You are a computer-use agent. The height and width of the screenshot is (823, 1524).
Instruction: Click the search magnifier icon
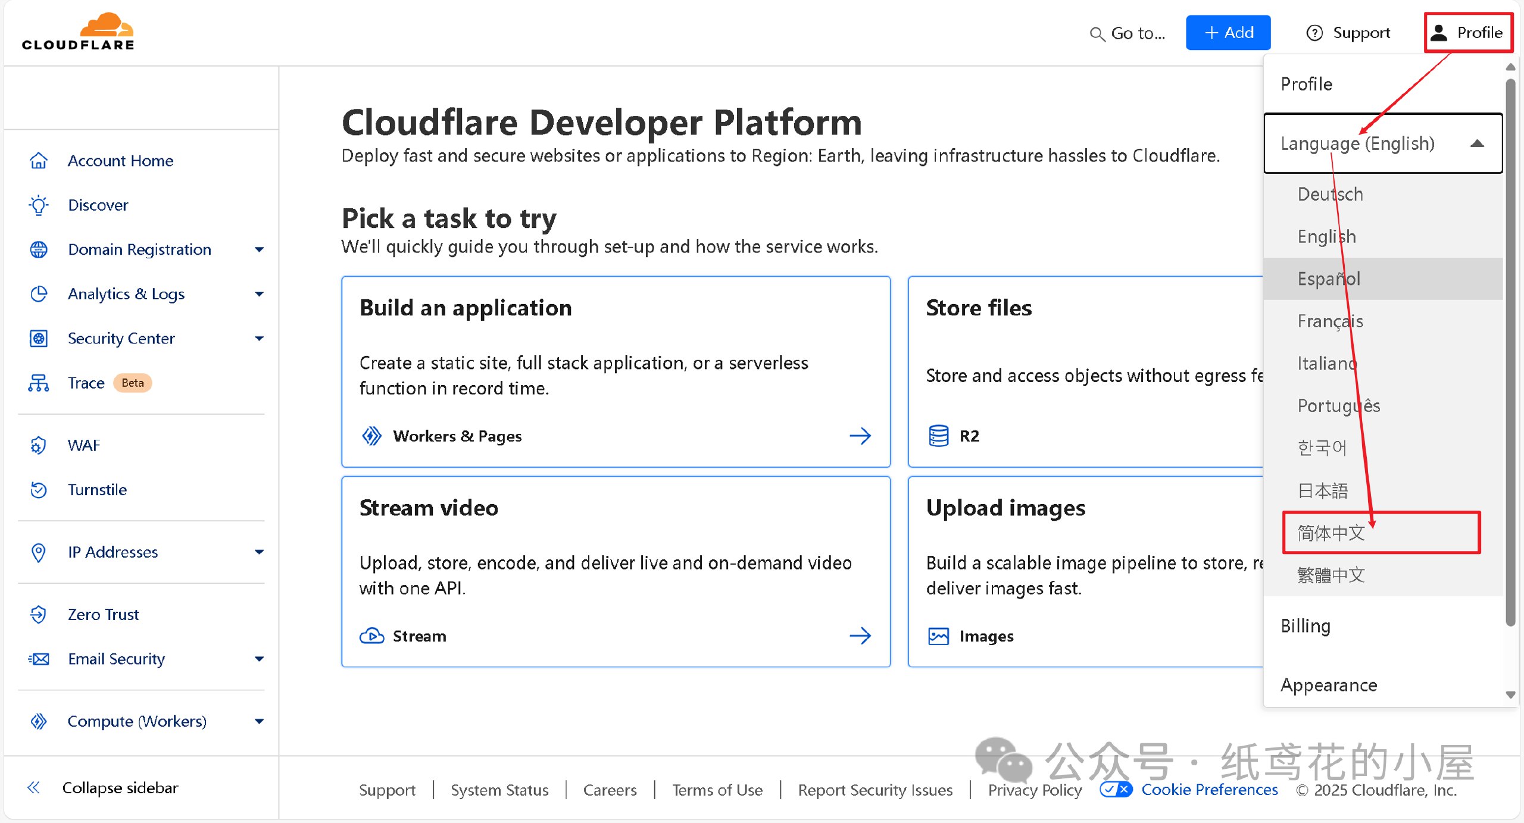click(1097, 34)
